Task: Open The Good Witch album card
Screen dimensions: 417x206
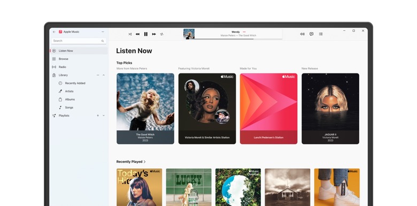Action: 145,109
